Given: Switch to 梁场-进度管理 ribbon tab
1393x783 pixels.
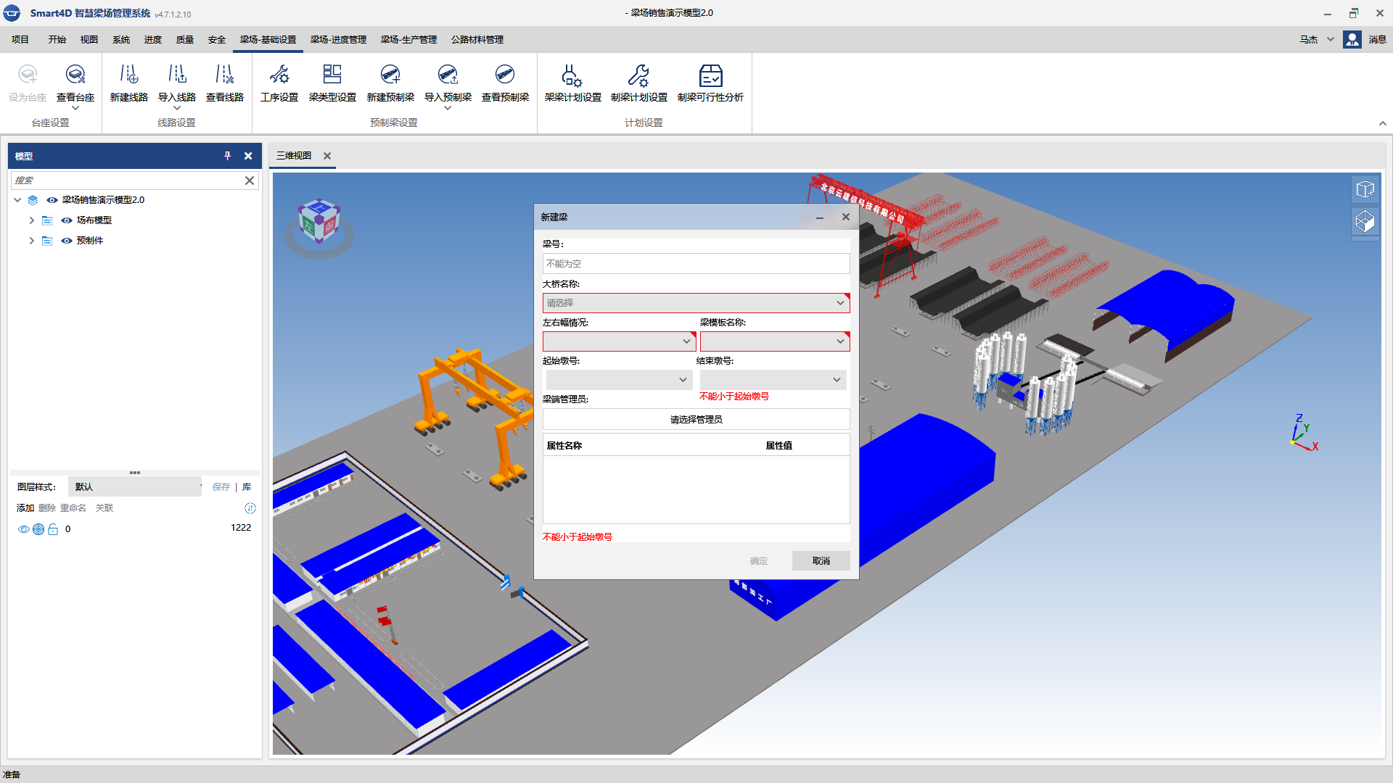Looking at the screenshot, I should (x=338, y=40).
